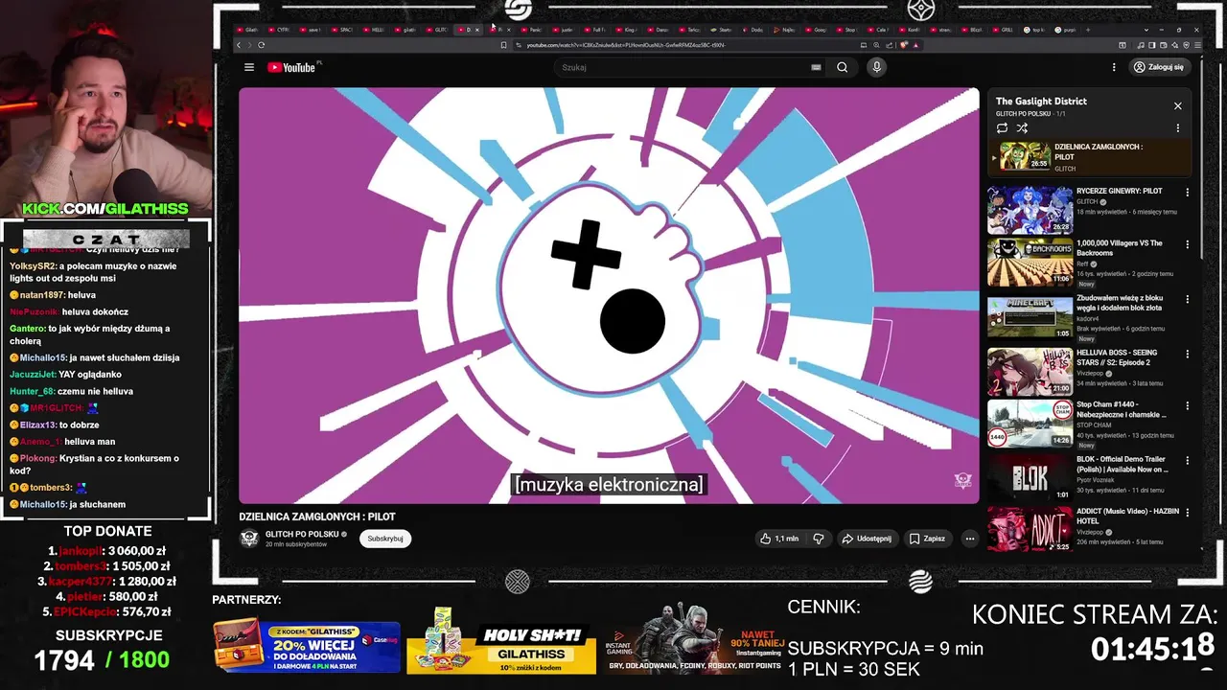Go back with the browser back arrow
Viewport: 1227px width, 690px height.
240,45
